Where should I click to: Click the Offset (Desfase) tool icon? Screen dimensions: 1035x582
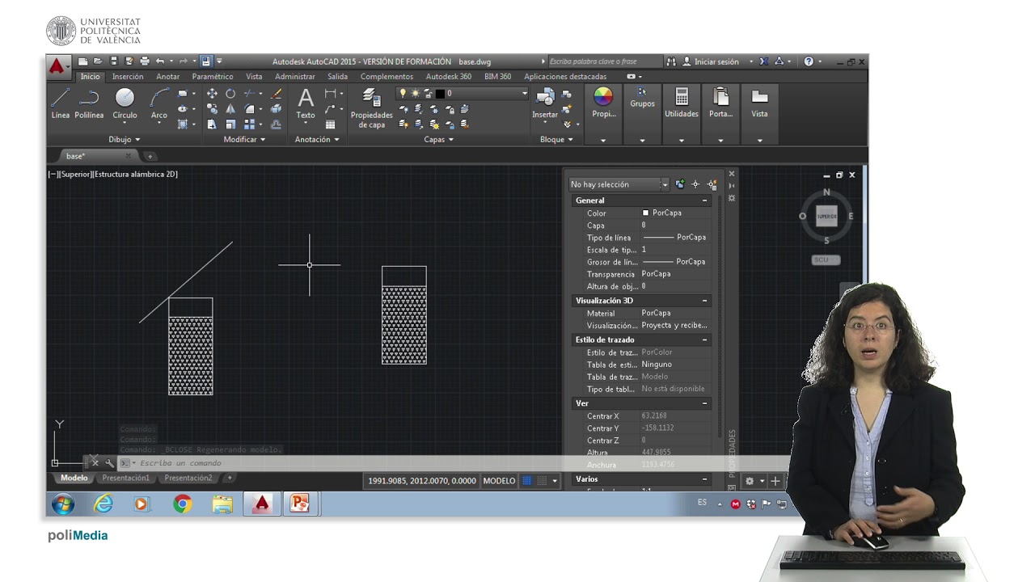[277, 124]
